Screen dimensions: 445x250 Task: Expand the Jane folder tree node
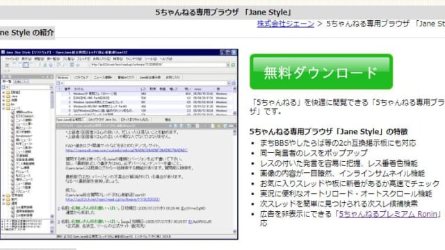click(x=3, y=97)
